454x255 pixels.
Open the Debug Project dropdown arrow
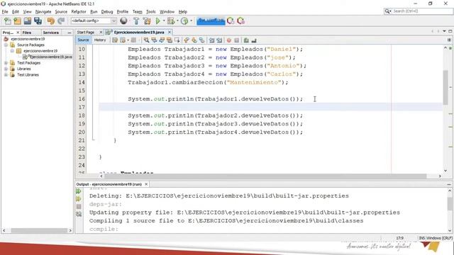(x=177, y=21)
